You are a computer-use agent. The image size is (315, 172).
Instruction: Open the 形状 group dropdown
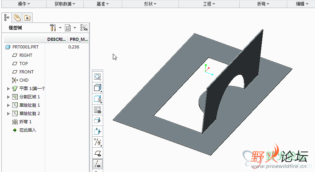click(x=150, y=4)
